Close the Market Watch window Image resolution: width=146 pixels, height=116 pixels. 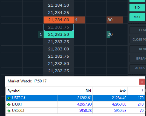[142, 81]
